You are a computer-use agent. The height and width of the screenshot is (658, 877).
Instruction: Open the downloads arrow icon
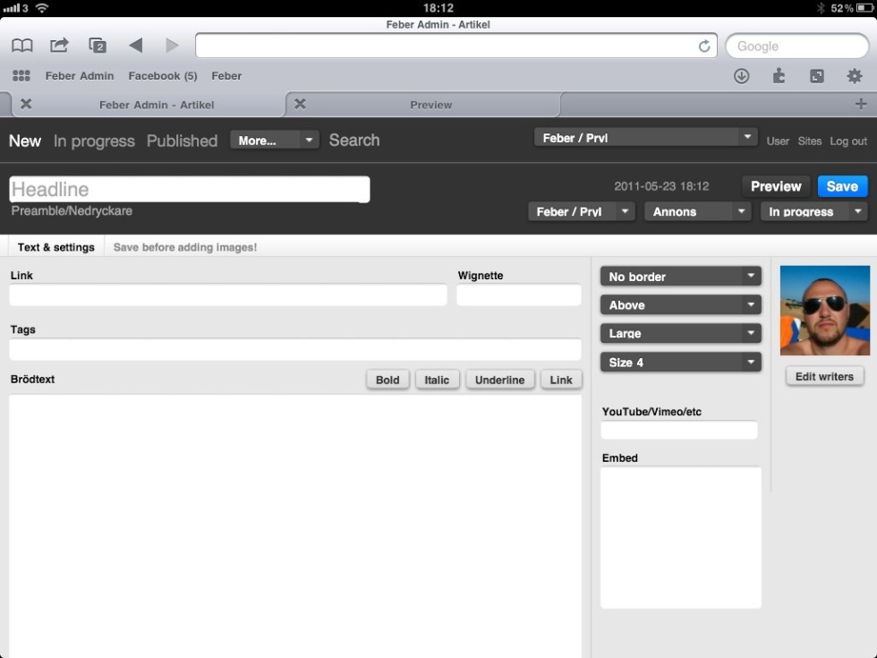click(741, 76)
